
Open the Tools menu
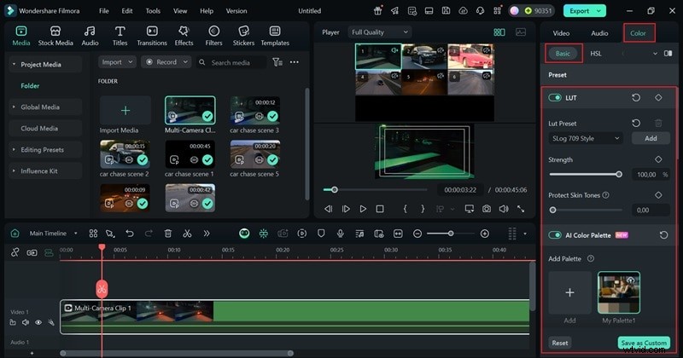pyautogui.click(x=153, y=11)
